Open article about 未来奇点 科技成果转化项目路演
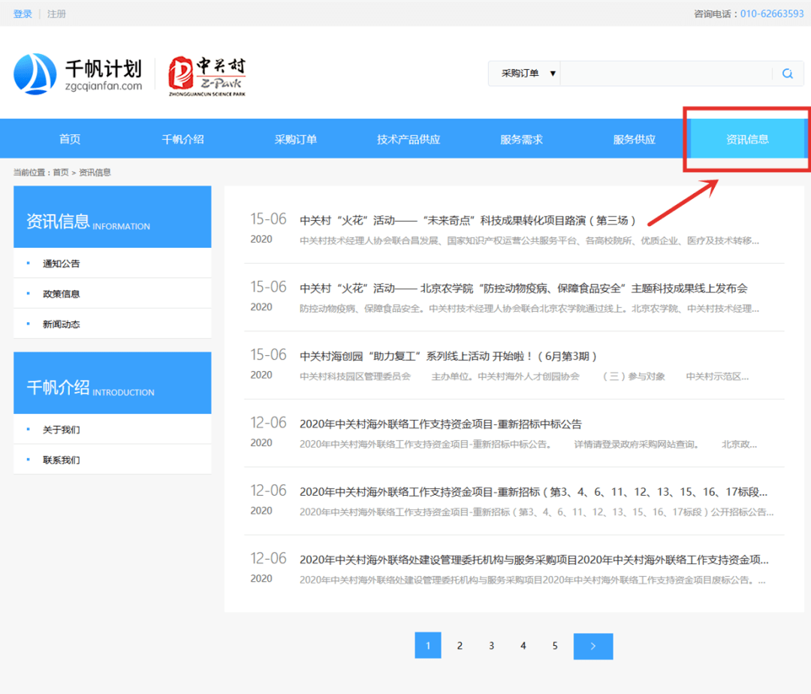811x694 pixels. tap(468, 221)
